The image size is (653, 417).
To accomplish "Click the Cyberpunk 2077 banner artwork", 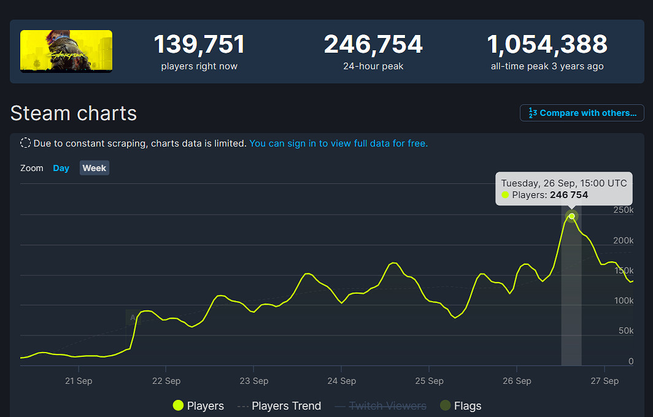I will pos(66,51).
